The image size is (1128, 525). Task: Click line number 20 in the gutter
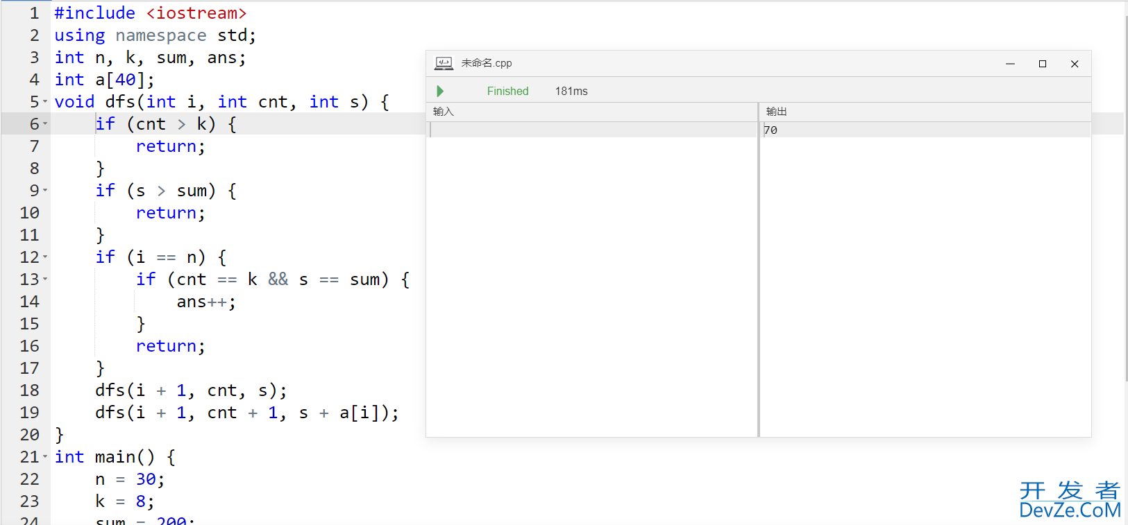(29, 435)
